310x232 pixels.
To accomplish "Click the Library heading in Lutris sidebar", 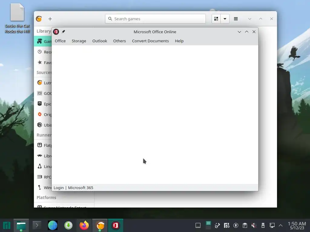I will (x=44, y=31).
